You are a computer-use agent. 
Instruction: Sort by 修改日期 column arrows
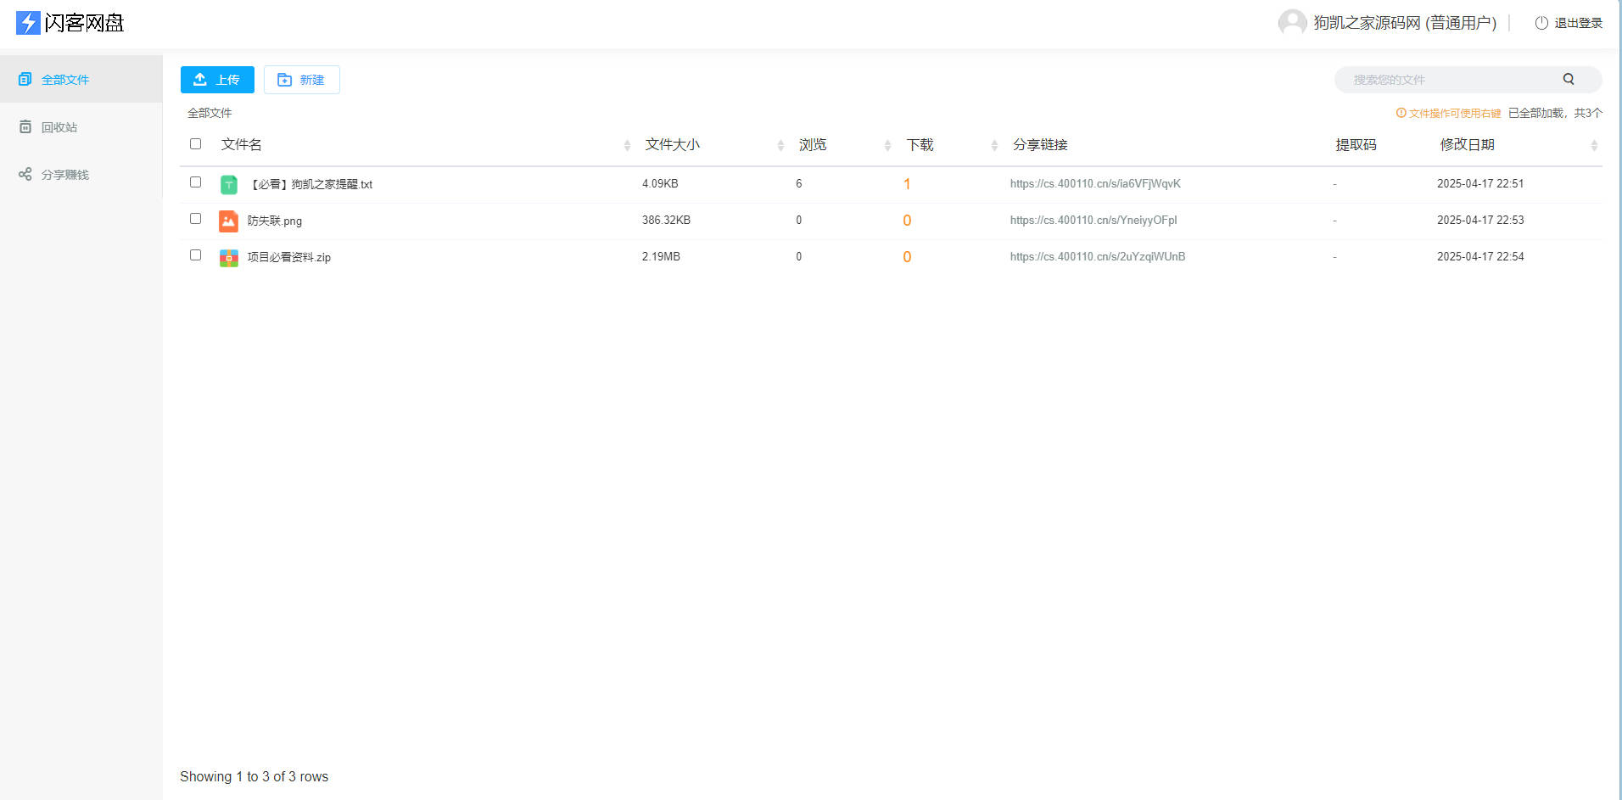tap(1594, 145)
